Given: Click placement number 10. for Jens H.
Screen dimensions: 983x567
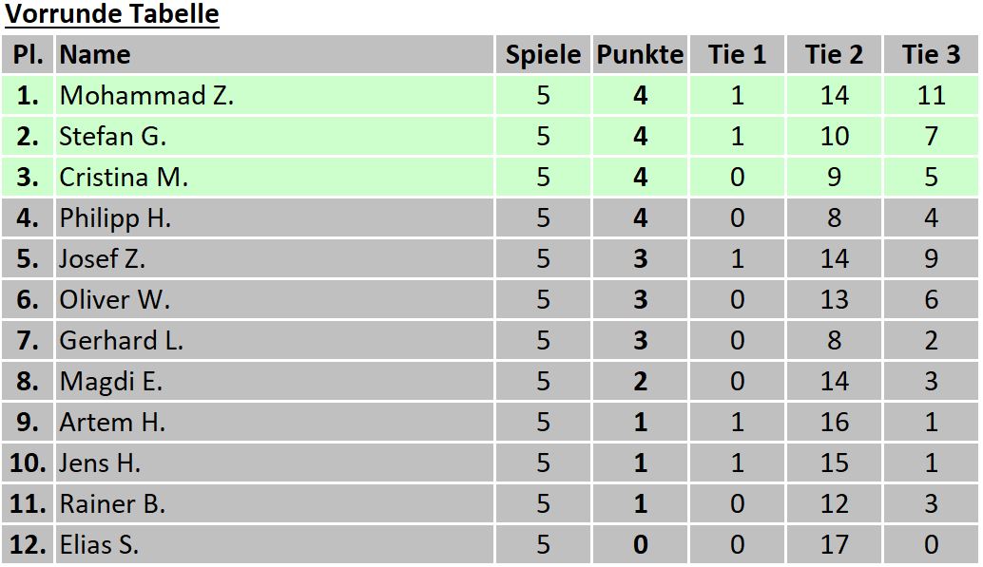Looking at the screenshot, I should [28, 463].
